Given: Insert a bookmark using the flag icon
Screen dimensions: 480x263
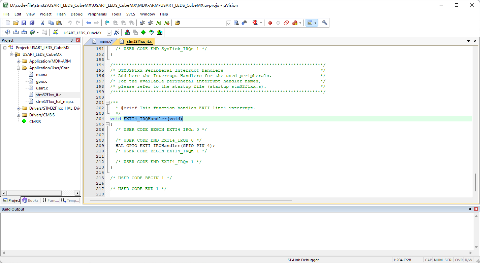Looking at the screenshot, I should pos(107,23).
